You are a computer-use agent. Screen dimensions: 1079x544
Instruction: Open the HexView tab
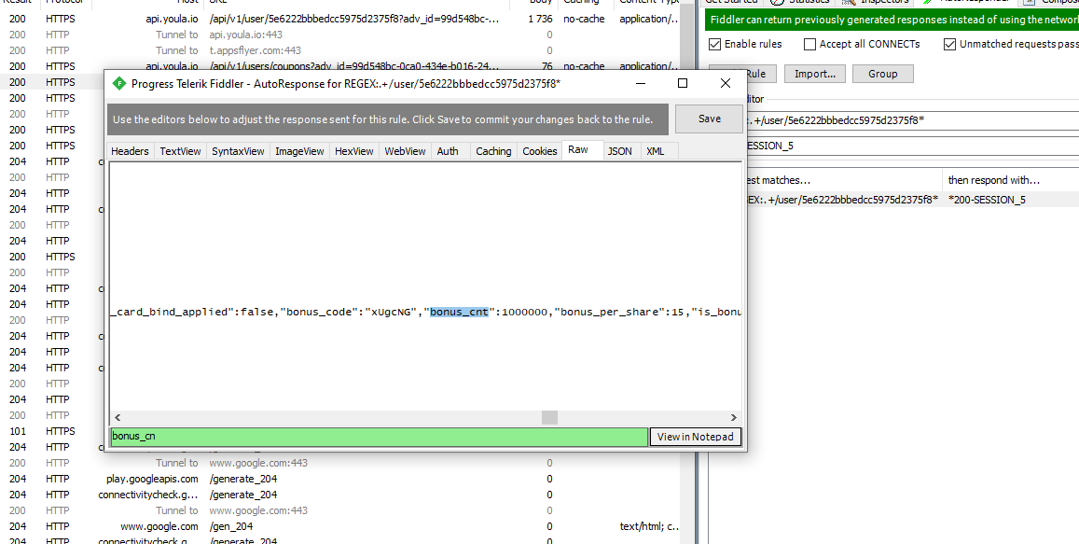tap(353, 151)
